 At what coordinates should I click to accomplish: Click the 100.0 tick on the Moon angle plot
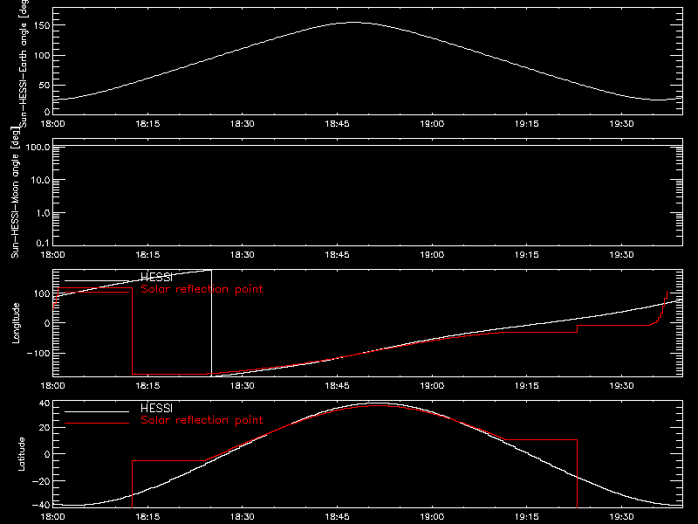[38, 147]
